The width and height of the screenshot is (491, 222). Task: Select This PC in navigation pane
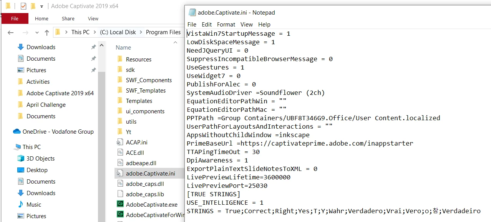coord(32,147)
